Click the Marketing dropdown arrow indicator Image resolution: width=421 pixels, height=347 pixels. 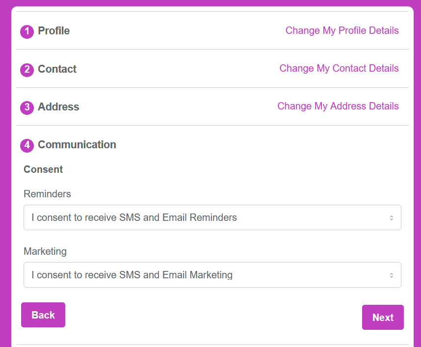click(x=392, y=275)
